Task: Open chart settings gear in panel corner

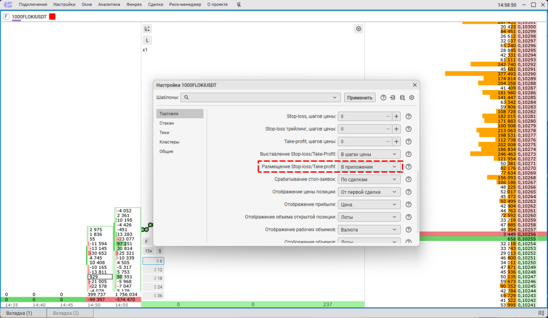Action: pyautogui.click(x=359, y=29)
